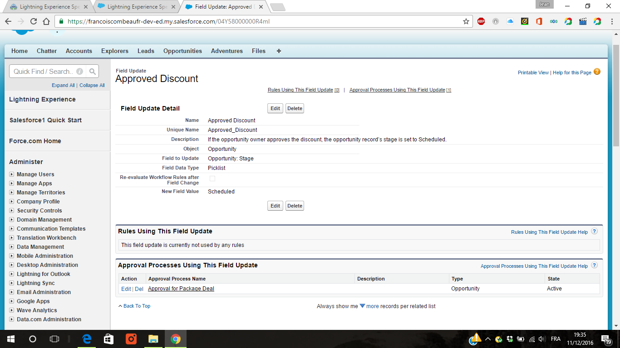
Task: Click Collapse All in the sidebar
Action: coord(92,85)
